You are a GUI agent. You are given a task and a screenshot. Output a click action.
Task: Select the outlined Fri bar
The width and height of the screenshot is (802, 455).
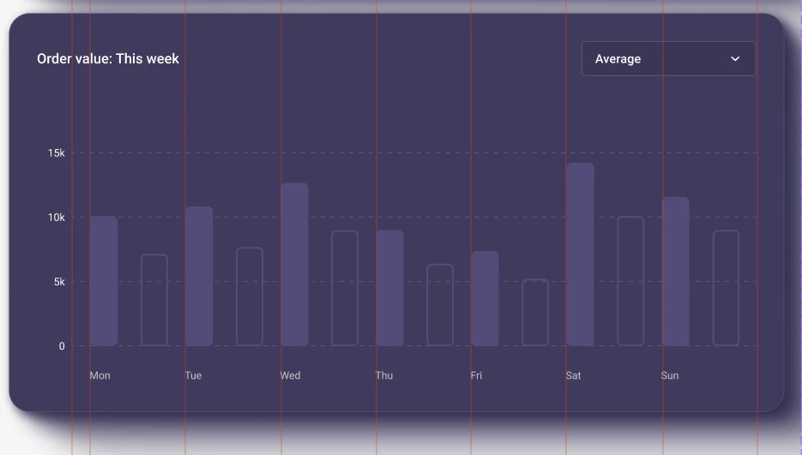535,313
